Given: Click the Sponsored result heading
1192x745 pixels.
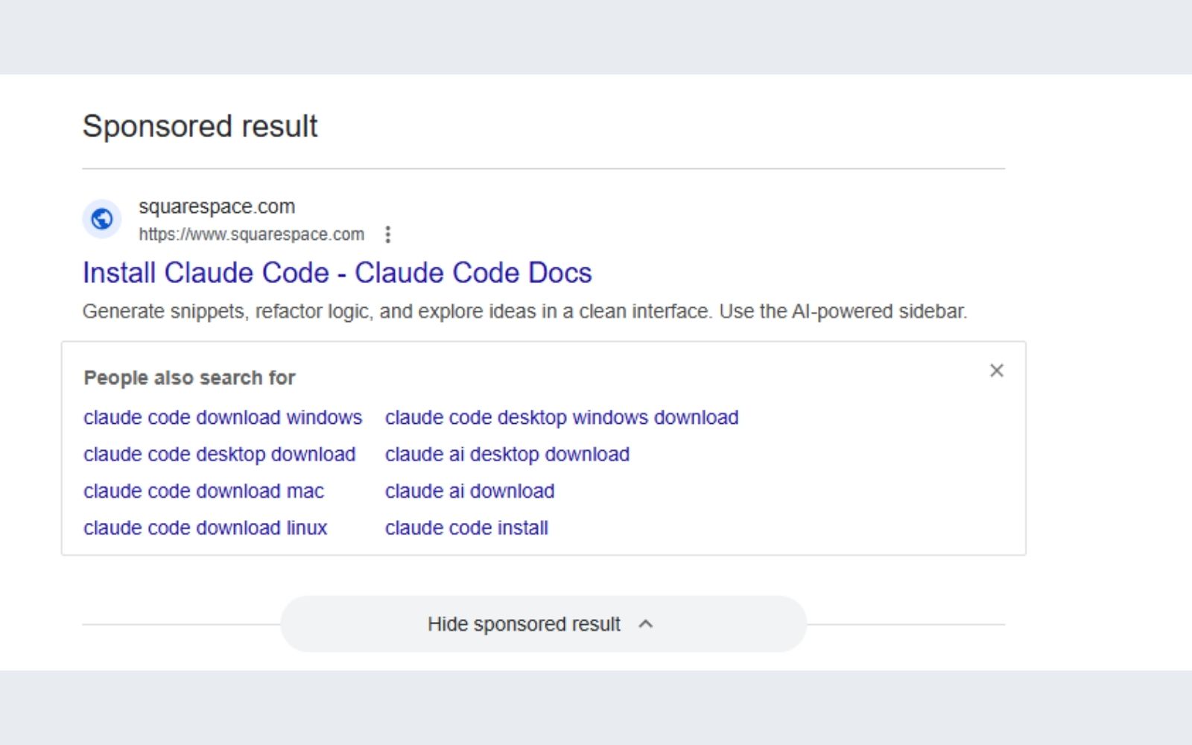Looking at the screenshot, I should tap(200, 126).
